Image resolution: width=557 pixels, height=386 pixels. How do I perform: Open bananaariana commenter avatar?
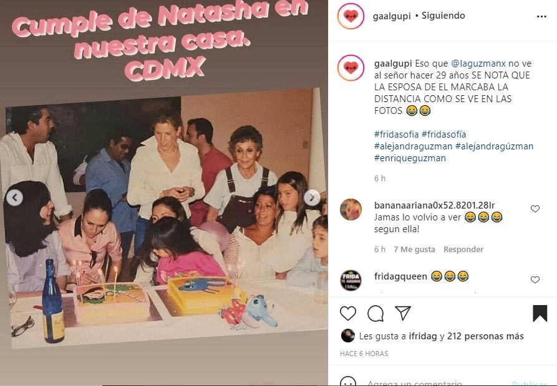tap(351, 209)
